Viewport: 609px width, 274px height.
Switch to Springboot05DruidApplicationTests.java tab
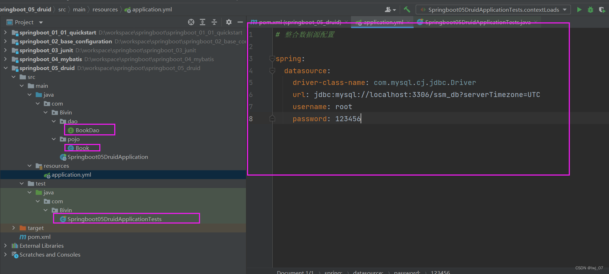pos(477,22)
